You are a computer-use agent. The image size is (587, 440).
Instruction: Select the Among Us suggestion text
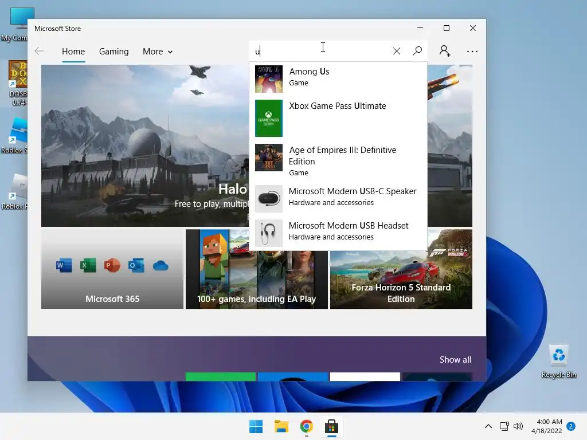point(309,72)
